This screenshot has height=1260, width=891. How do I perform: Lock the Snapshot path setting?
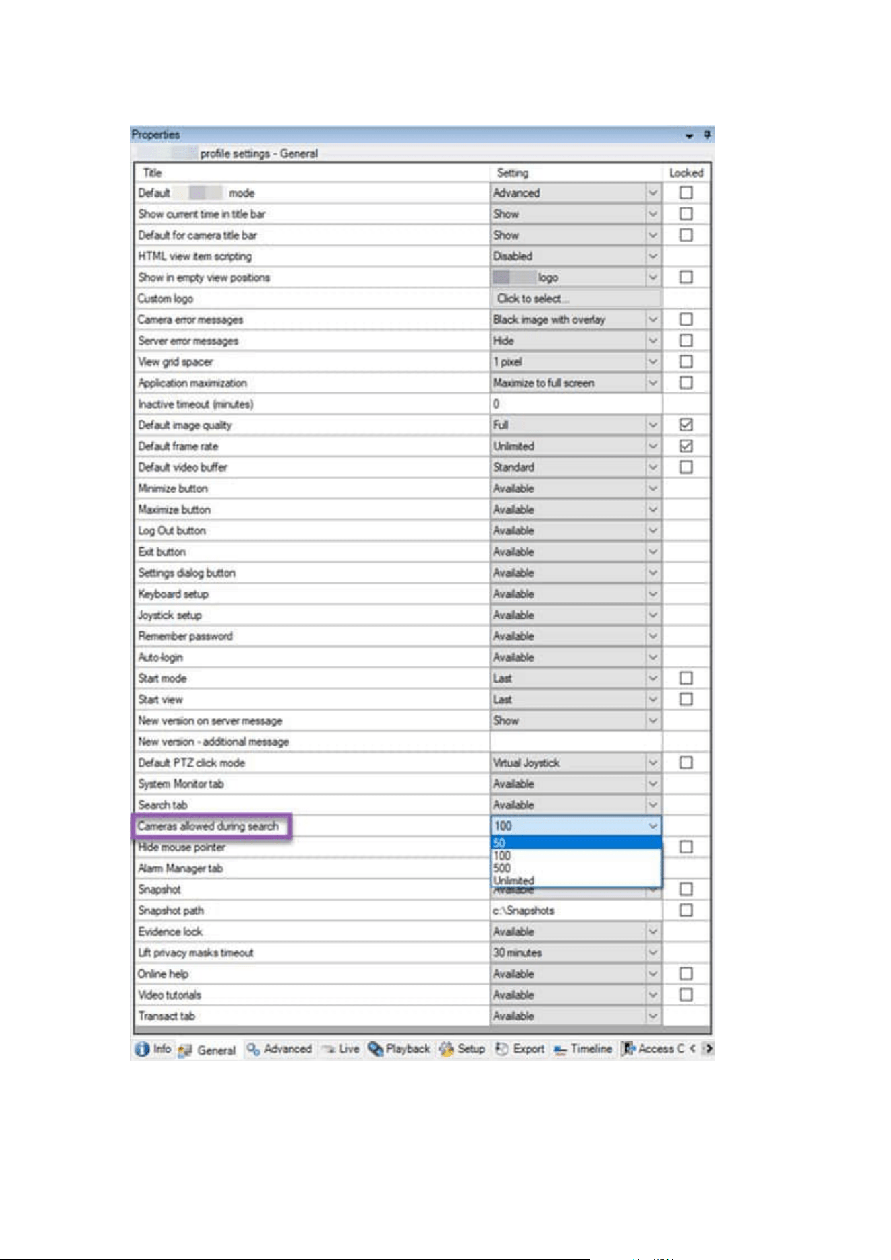point(686,911)
